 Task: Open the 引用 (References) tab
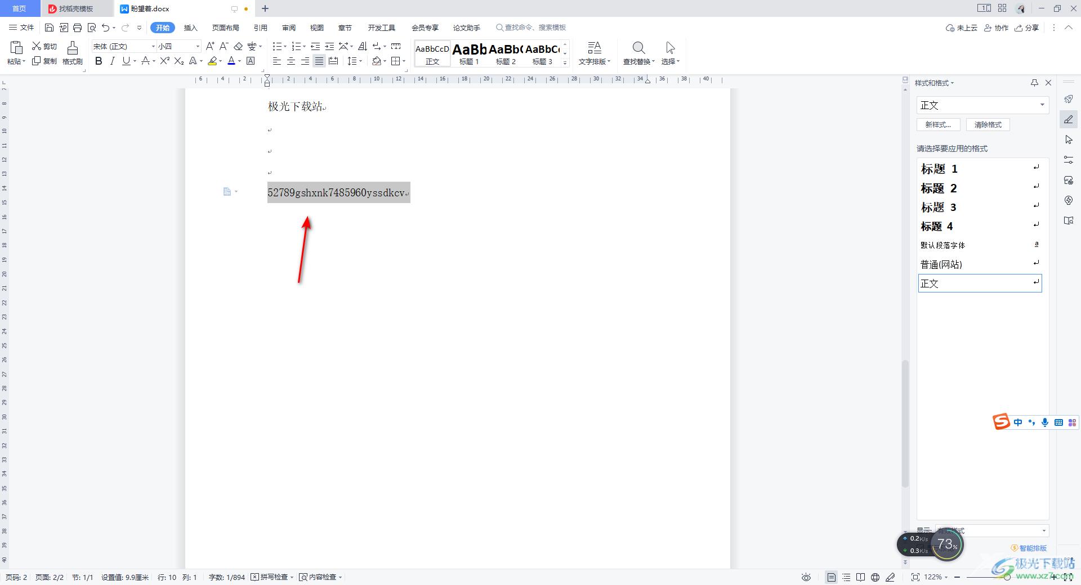[x=261, y=28]
